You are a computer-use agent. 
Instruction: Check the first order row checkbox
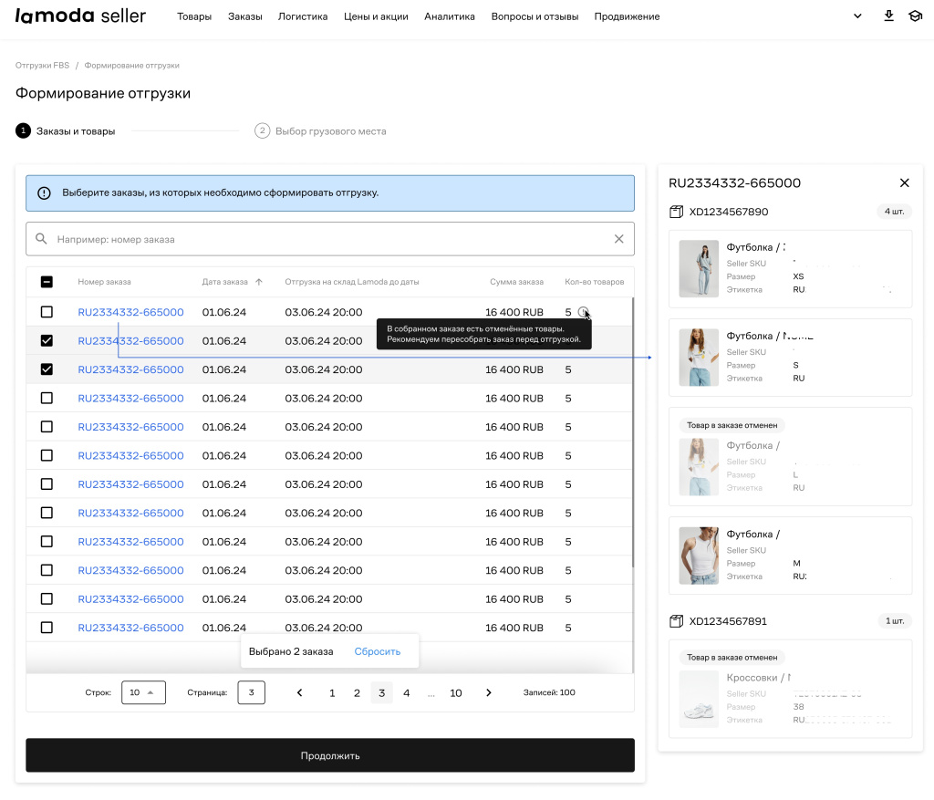47,312
